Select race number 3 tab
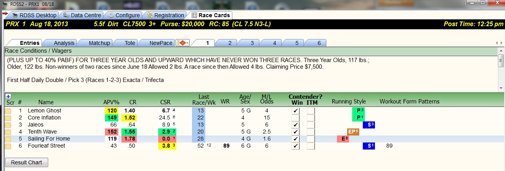Screen dimensions: 505x171 [x=252, y=43]
